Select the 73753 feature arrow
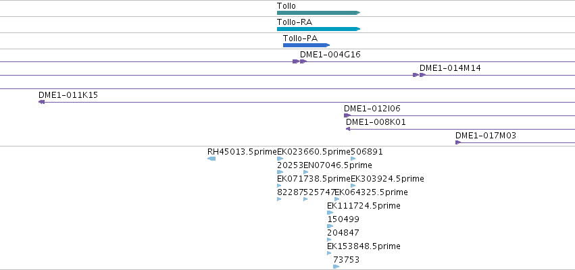 coord(336,267)
